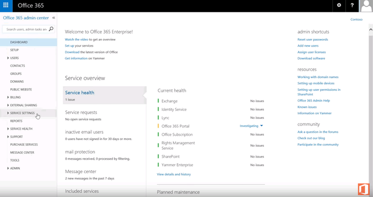Click the Identity Service row

[x=211, y=109]
